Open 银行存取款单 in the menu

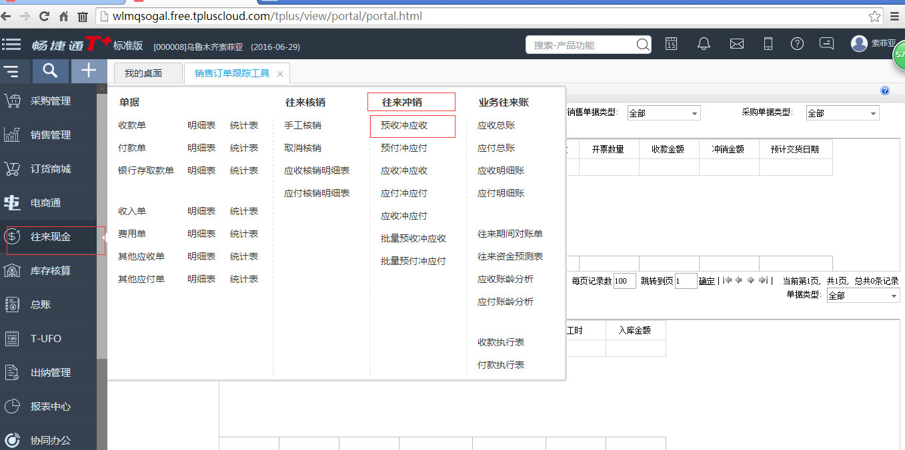click(146, 170)
